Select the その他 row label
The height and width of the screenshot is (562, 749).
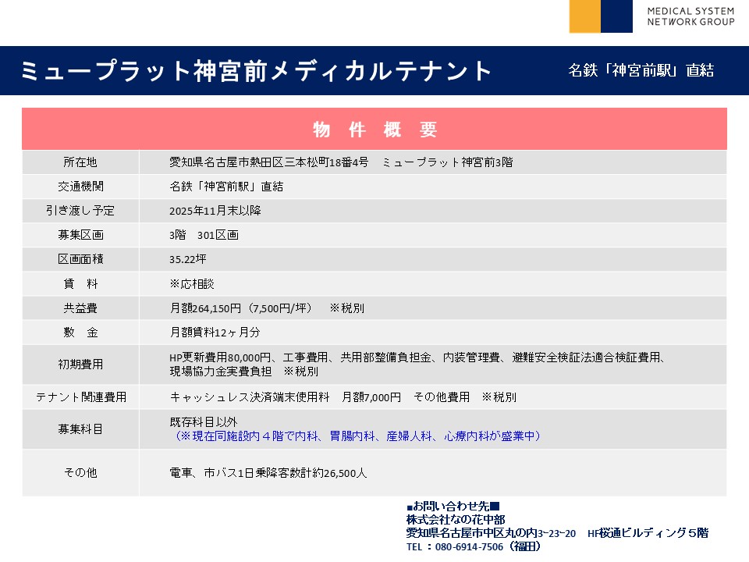pos(80,473)
